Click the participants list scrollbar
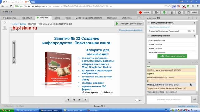Image resolution: width=200 pixels, height=112 pixels. click(197, 28)
